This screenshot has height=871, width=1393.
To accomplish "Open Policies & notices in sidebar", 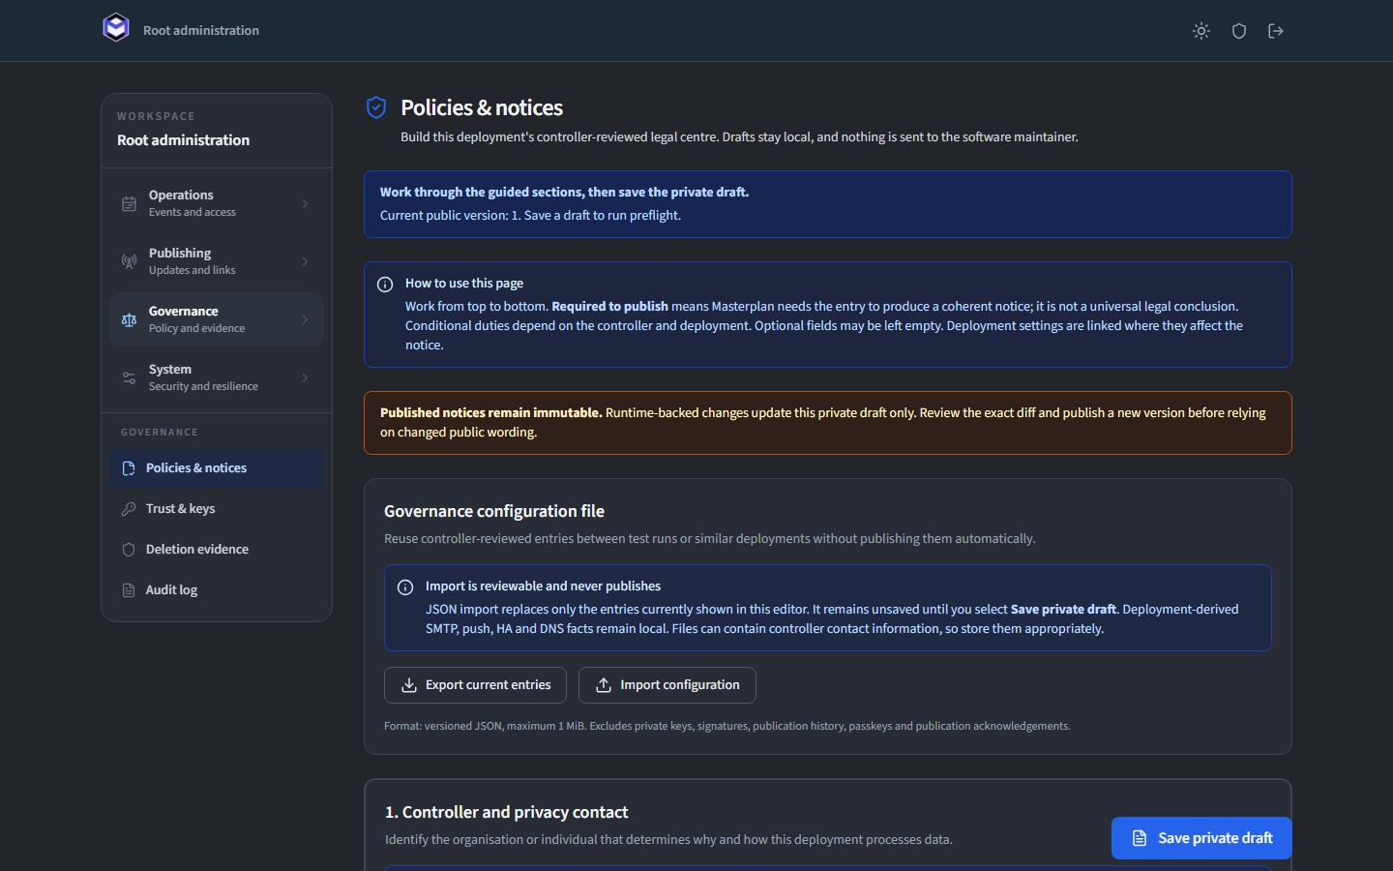I will coord(217,468).
